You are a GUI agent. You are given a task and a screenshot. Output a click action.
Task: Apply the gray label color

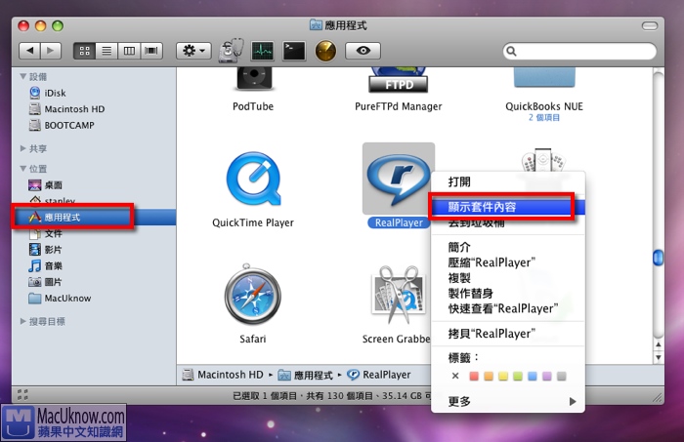(x=562, y=376)
